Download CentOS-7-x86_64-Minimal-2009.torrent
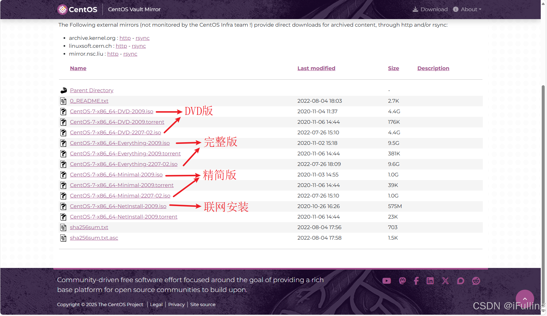Image resolution: width=547 pixels, height=316 pixels. point(122,185)
